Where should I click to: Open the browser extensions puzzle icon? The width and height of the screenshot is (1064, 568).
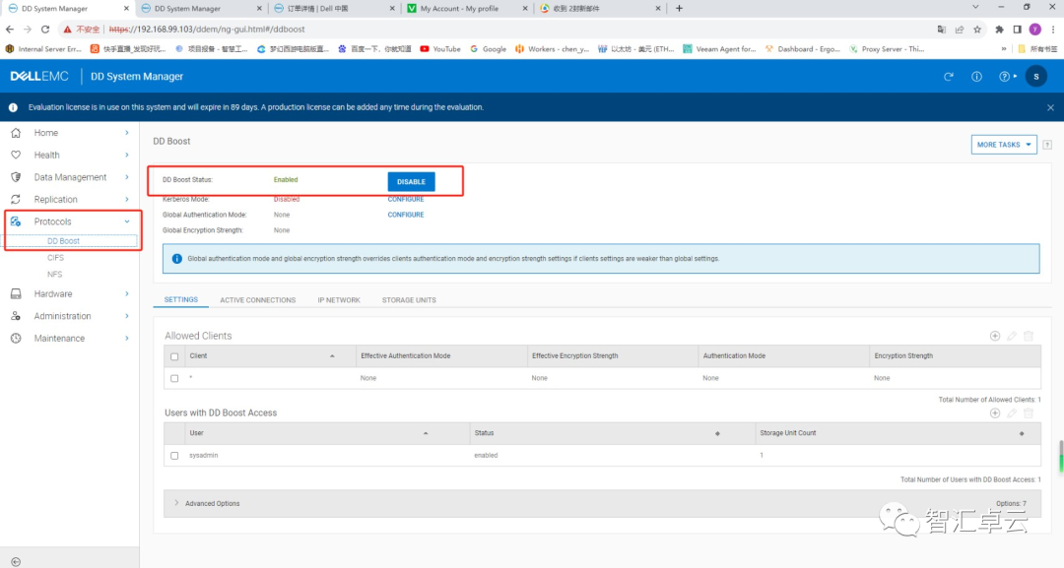[x=999, y=30]
